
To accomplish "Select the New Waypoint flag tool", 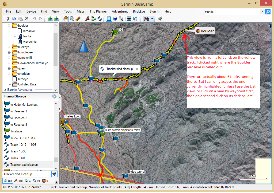I will tap(87, 19).
